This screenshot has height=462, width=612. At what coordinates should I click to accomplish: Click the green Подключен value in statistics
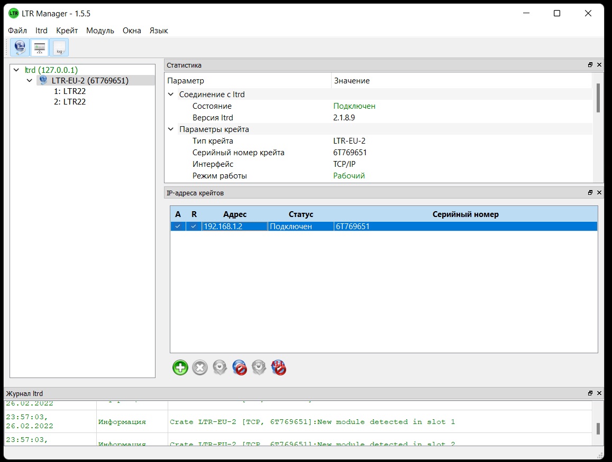pos(354,106)
